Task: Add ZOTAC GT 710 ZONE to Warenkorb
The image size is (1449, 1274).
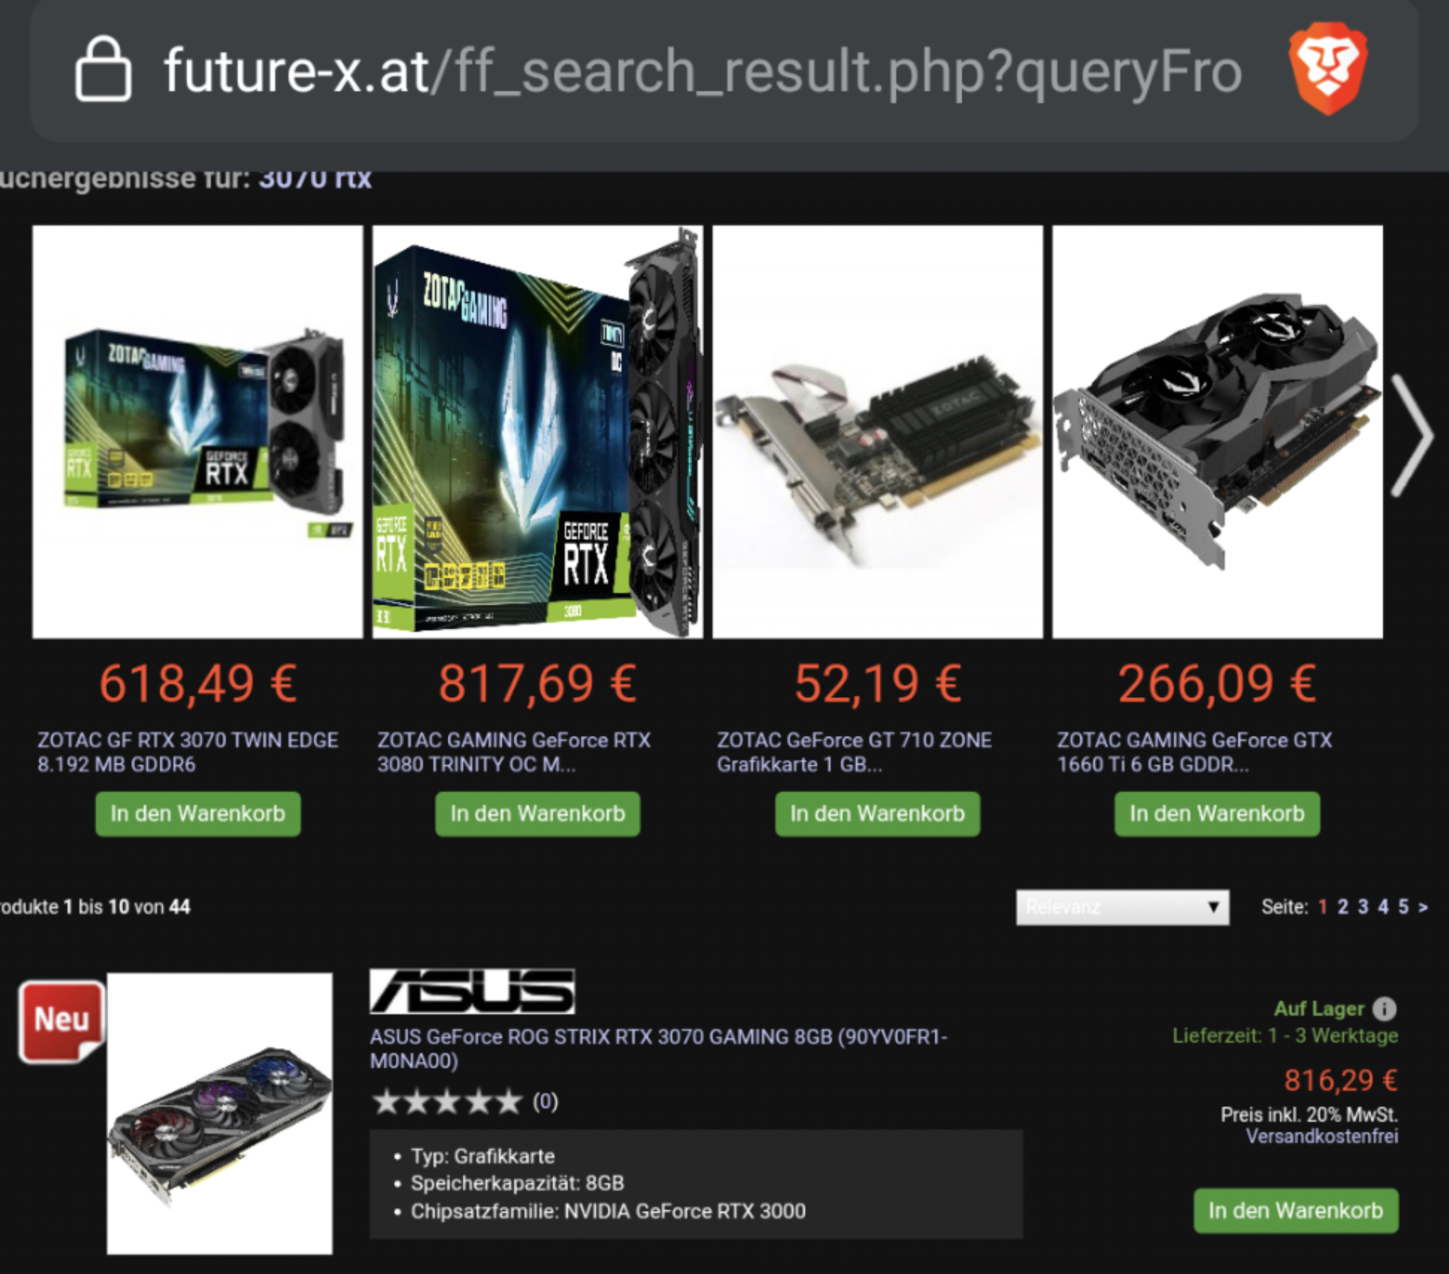Action: point(877,814)
